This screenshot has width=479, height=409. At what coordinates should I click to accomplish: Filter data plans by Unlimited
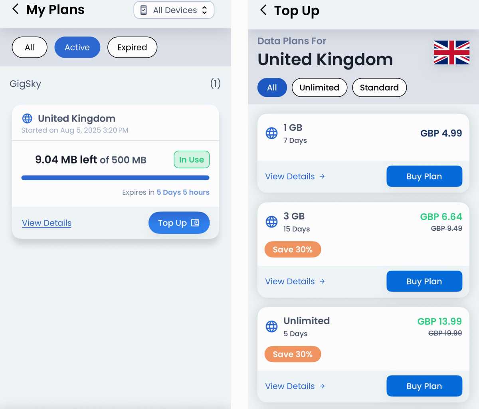[319, 88]
